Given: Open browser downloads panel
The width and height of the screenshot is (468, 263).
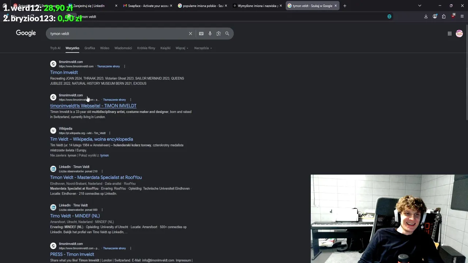Looking at the screenshot, I should click(426, 16).
